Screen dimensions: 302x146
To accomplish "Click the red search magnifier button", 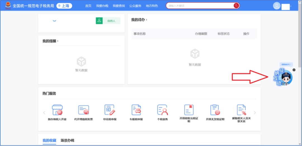I will tap(236, 6).
